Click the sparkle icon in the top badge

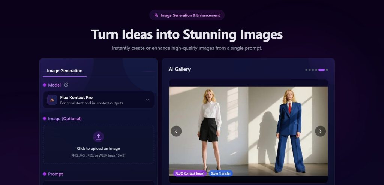coord(156,15)
